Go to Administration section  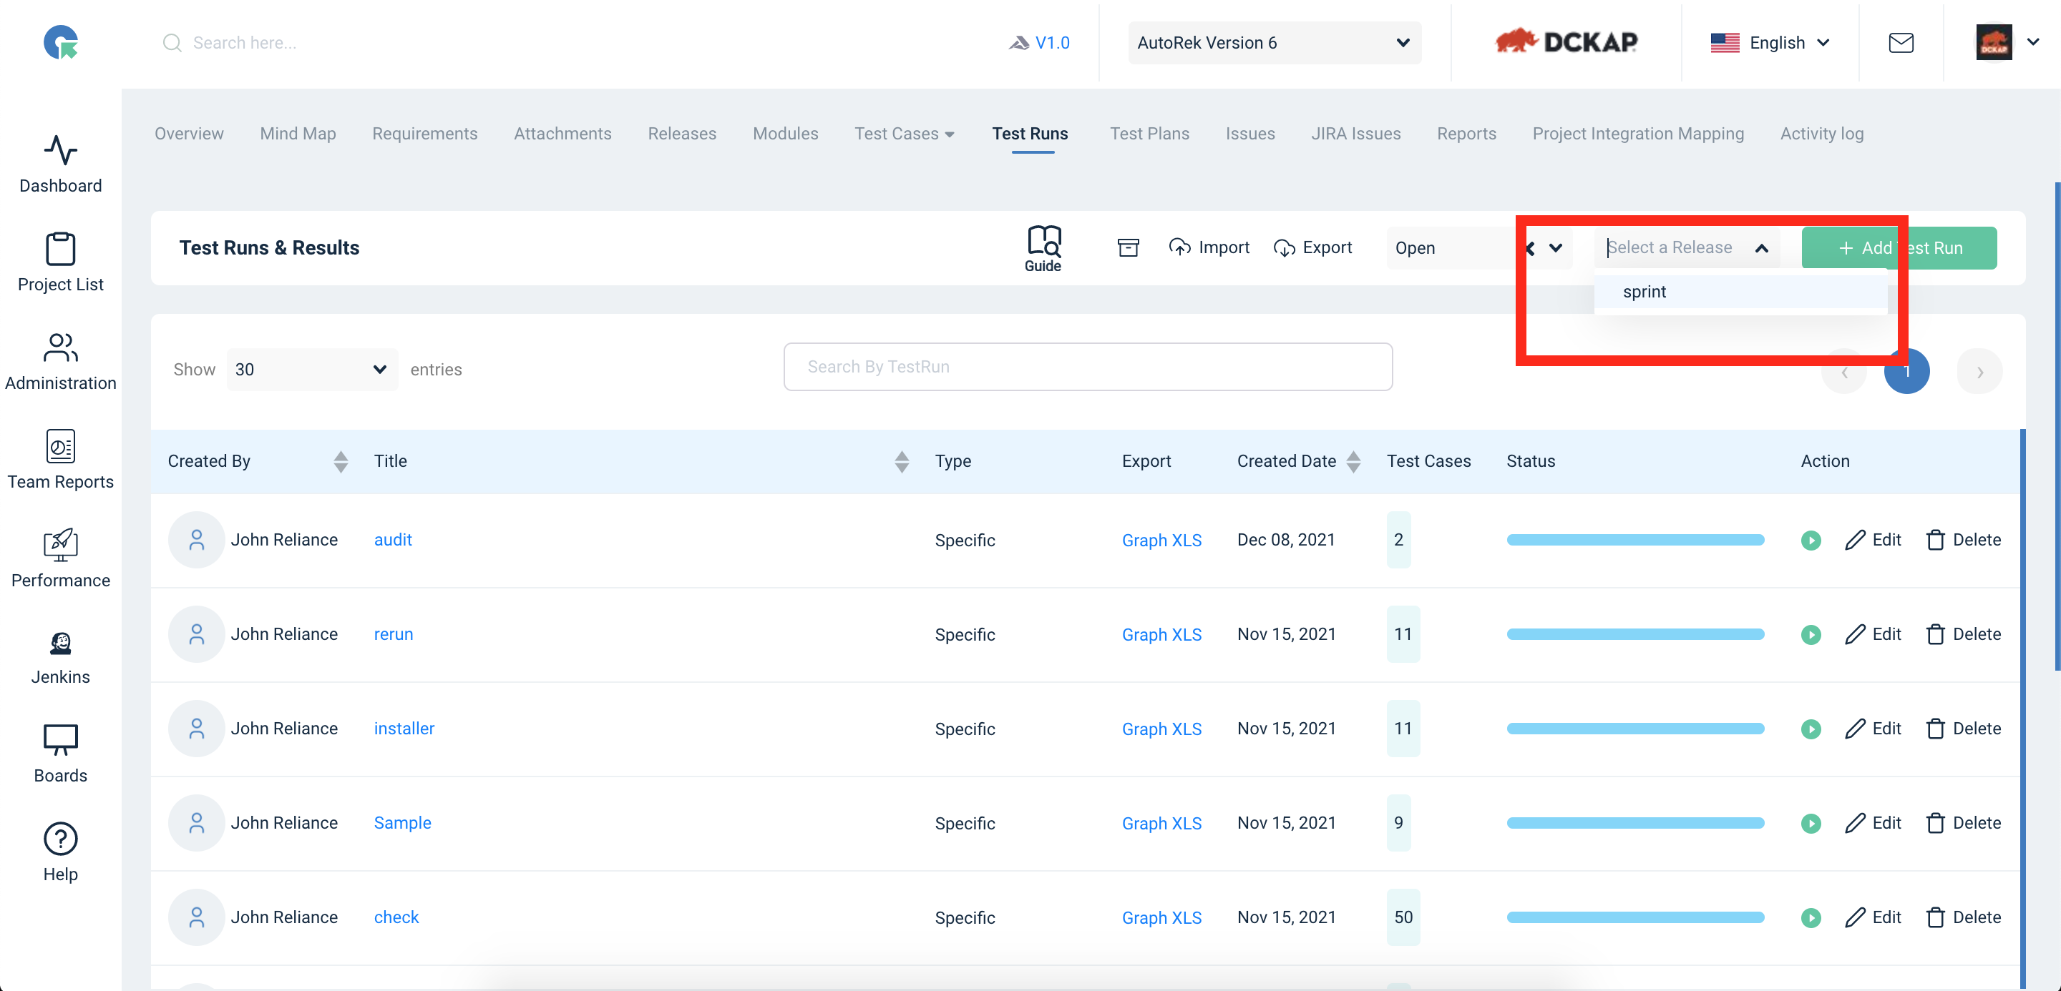pyautogui.click(x=60, y=361)
